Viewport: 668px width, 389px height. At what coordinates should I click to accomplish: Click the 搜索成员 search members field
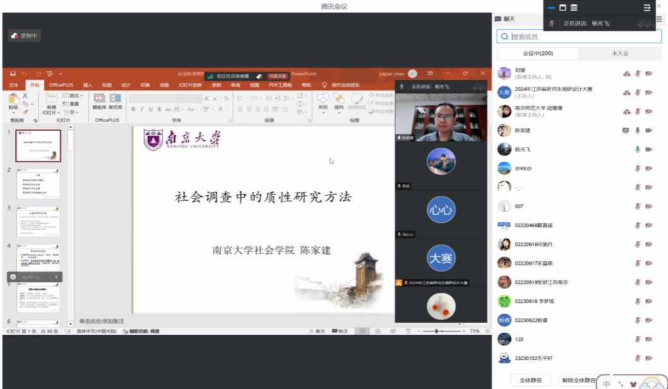(x=579, y=37)
